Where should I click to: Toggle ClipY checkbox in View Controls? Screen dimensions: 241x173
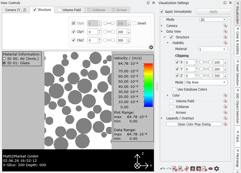point(74,32)
